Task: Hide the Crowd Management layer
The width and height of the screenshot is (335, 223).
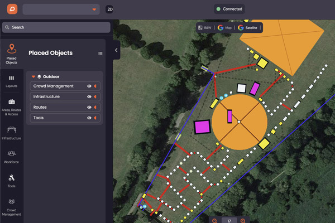Action: [89, 86]
